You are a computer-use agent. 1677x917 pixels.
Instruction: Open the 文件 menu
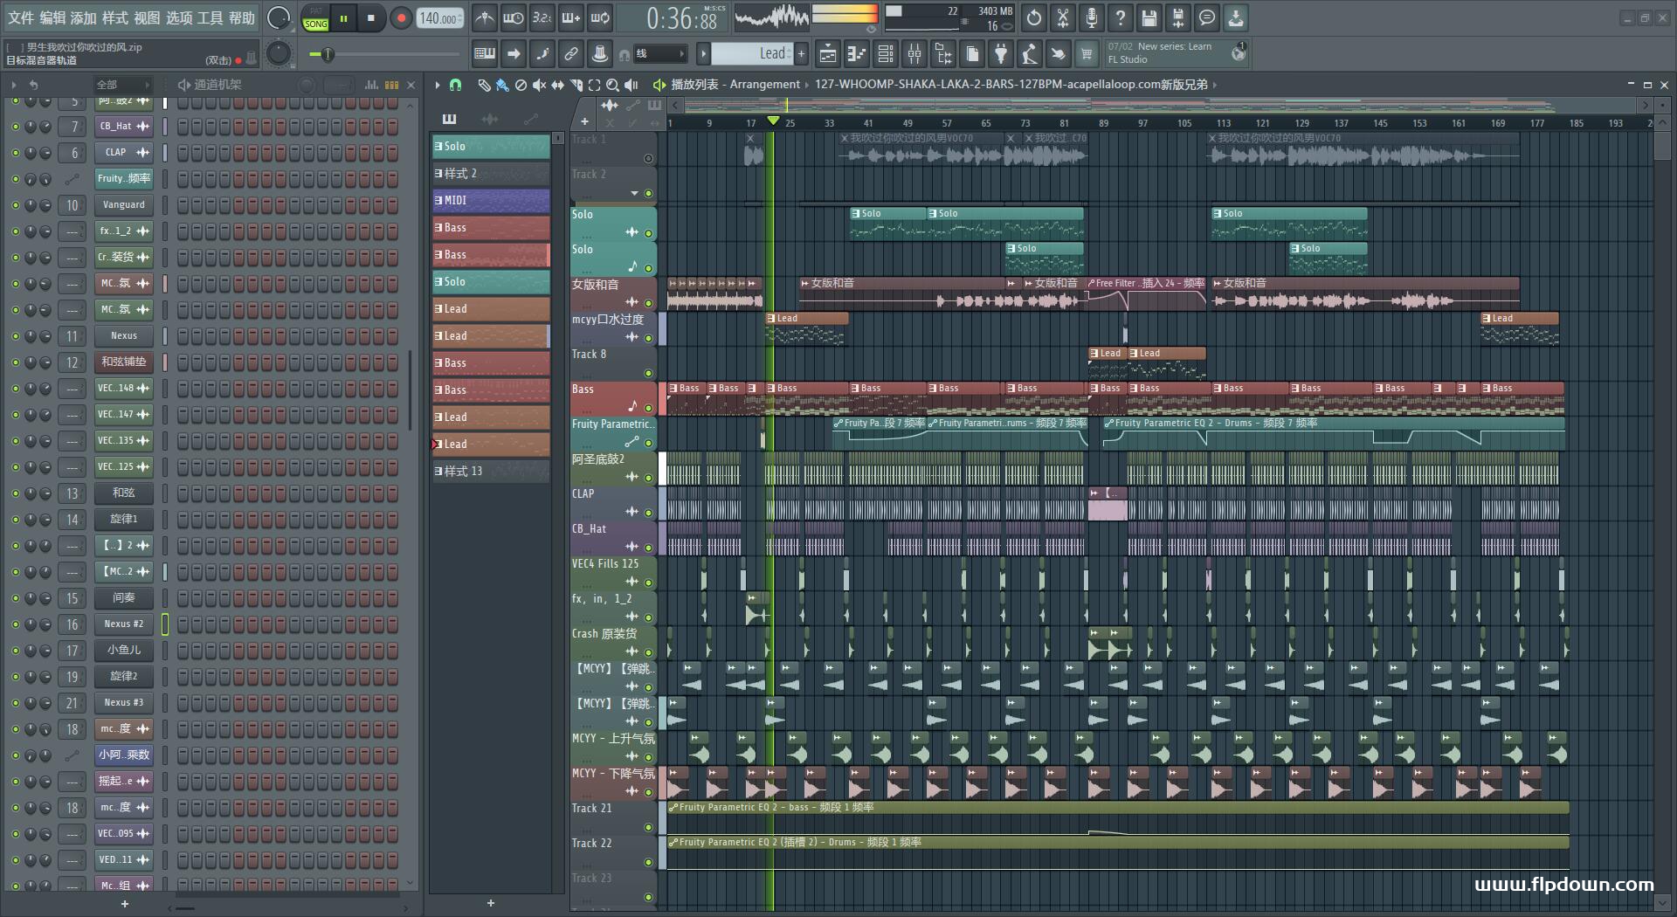(x=21, y=17)
